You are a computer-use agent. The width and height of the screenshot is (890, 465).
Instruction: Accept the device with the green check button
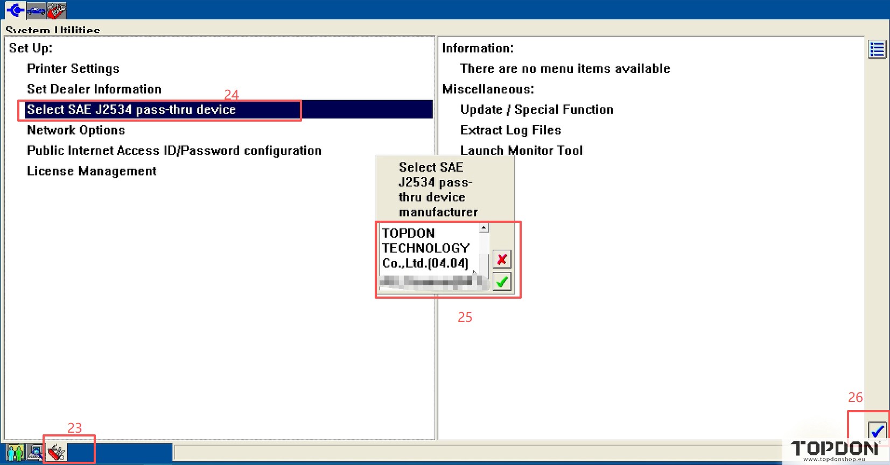502,281
